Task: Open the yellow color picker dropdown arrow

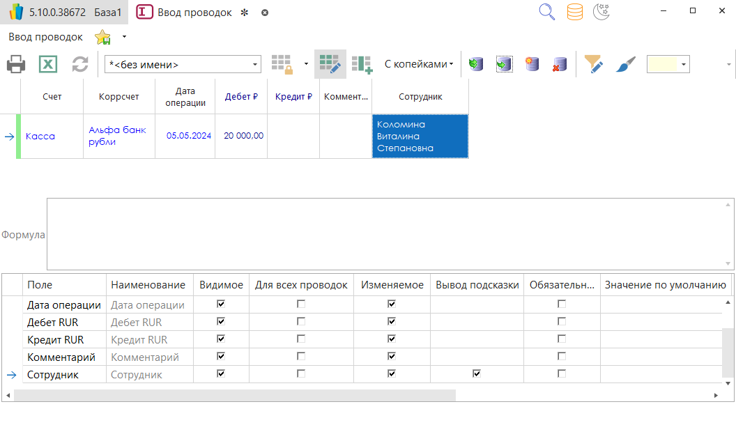Action: 684,65
